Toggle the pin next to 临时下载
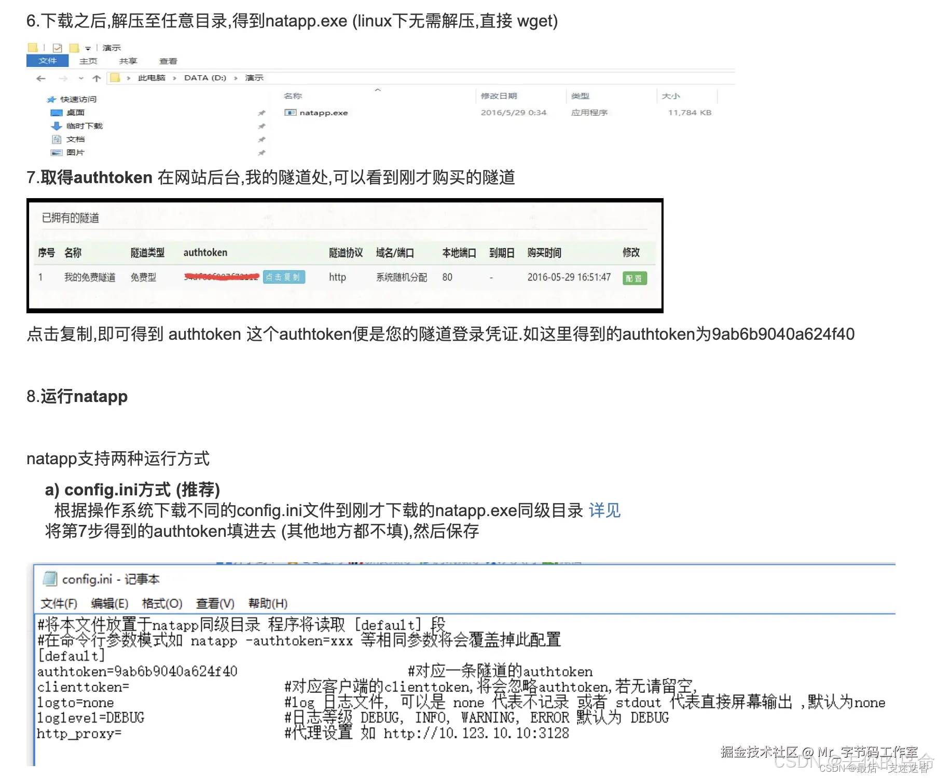 point(262,126)
